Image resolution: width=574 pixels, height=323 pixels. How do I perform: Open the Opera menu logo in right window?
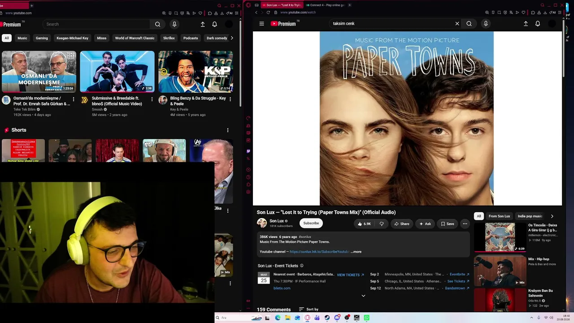click(x=248, y=5)
